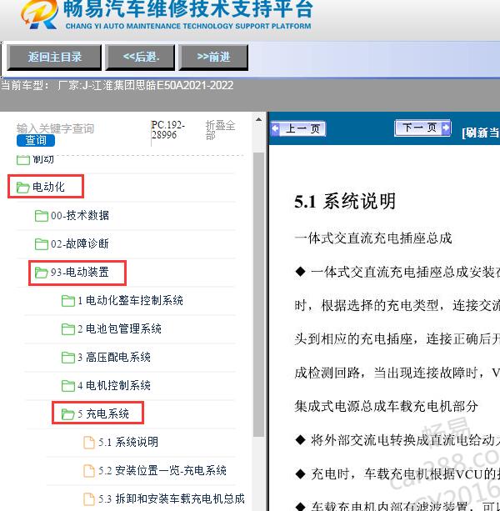This screenshot has width=500, height=511.
Task: Click the blue 查询 search button
Action: tap(36, 140)
